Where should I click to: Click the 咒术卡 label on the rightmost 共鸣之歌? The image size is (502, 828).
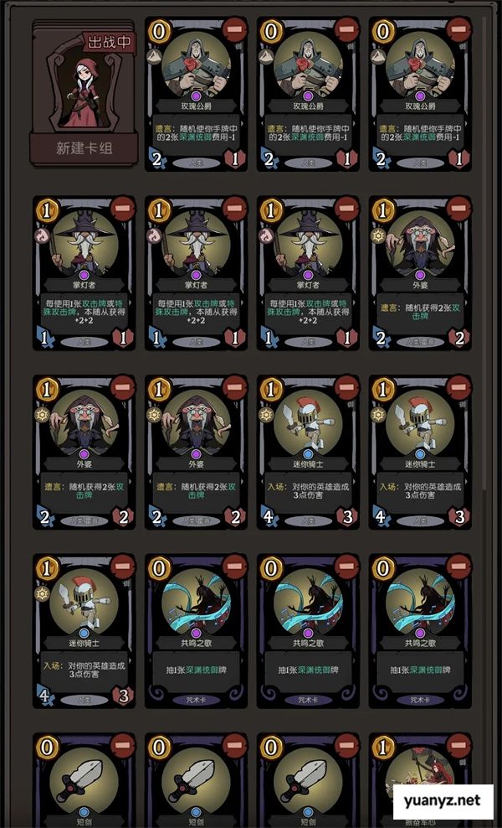pos(420,700)
